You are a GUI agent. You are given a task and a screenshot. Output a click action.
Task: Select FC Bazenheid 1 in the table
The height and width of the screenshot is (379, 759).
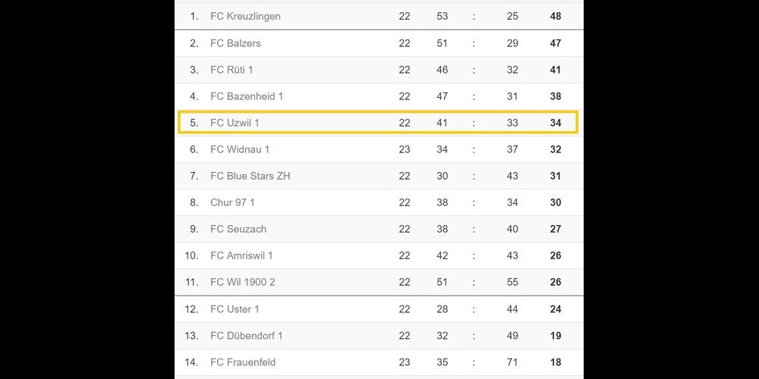pos(247,96)
